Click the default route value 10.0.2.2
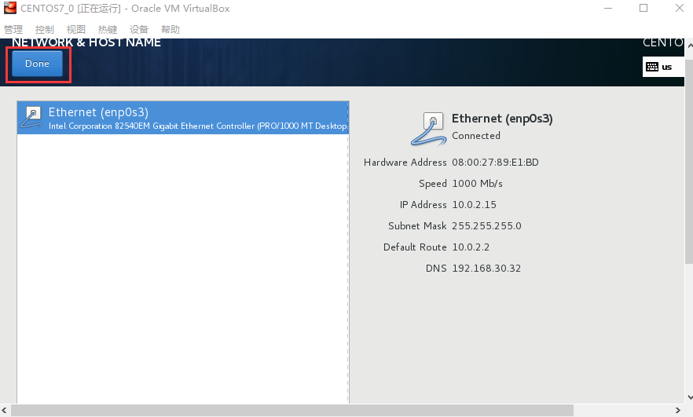The image size is (693, 417). pyautogui.click(x=471, y=247)
